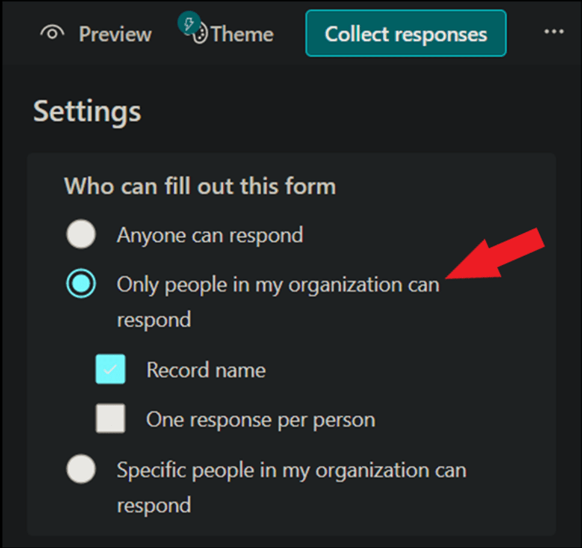Click the "Anyone can respond" label text

click(x=209, y=235)
